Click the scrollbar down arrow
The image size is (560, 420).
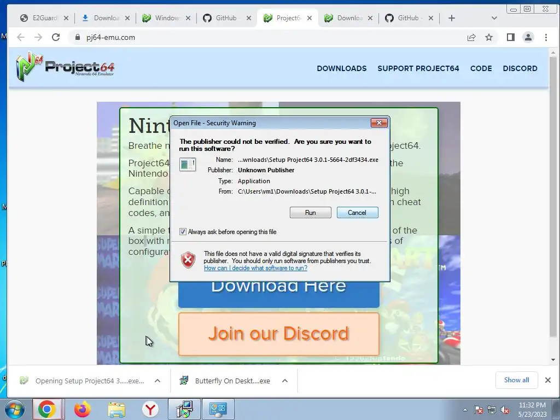pos(553,360)
